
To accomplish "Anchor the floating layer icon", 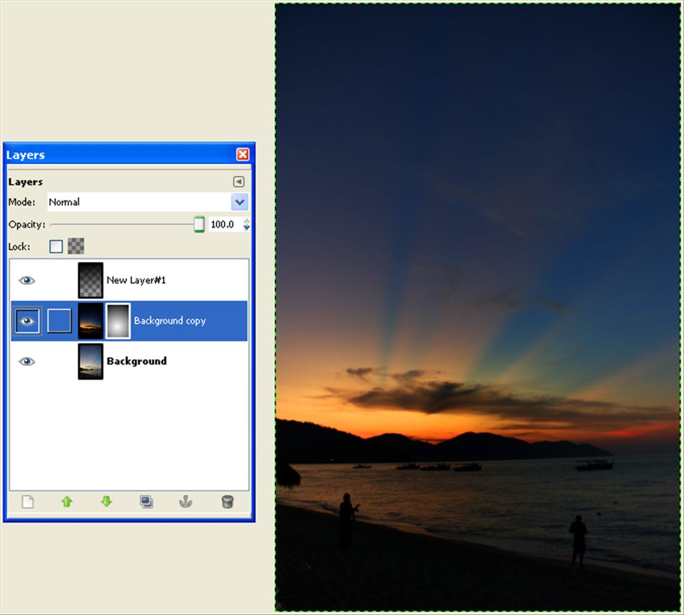I will coord(186,502).
